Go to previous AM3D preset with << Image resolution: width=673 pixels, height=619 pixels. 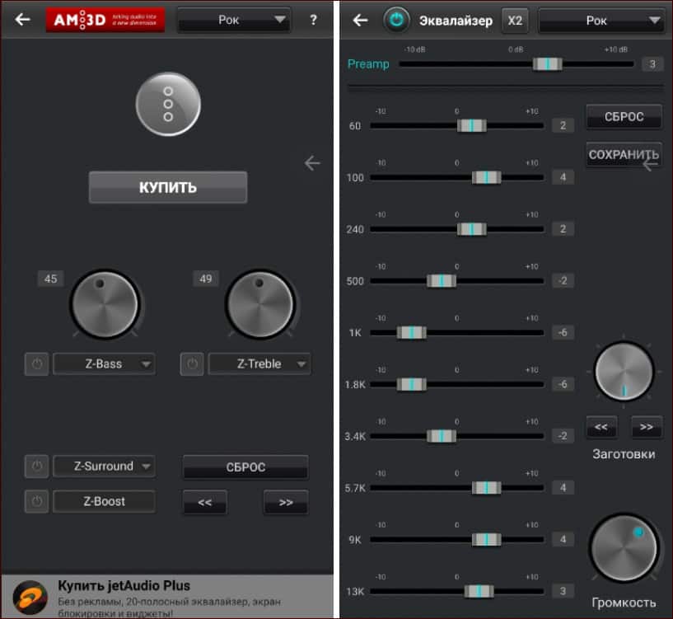pyautogui.click(x=205, y=502)
